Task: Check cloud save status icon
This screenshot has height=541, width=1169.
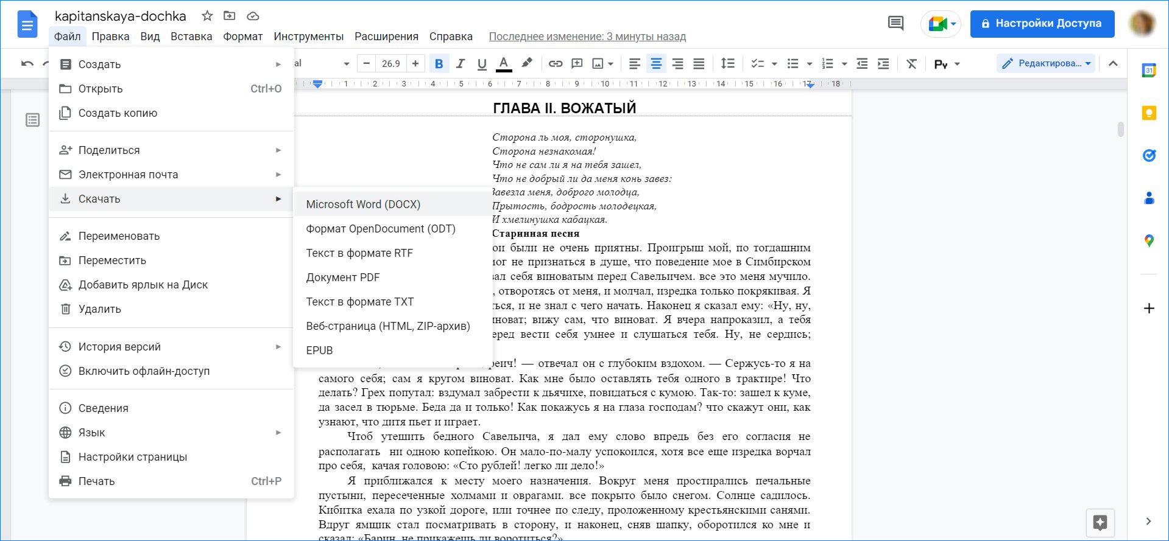Action: pos(253,16)
